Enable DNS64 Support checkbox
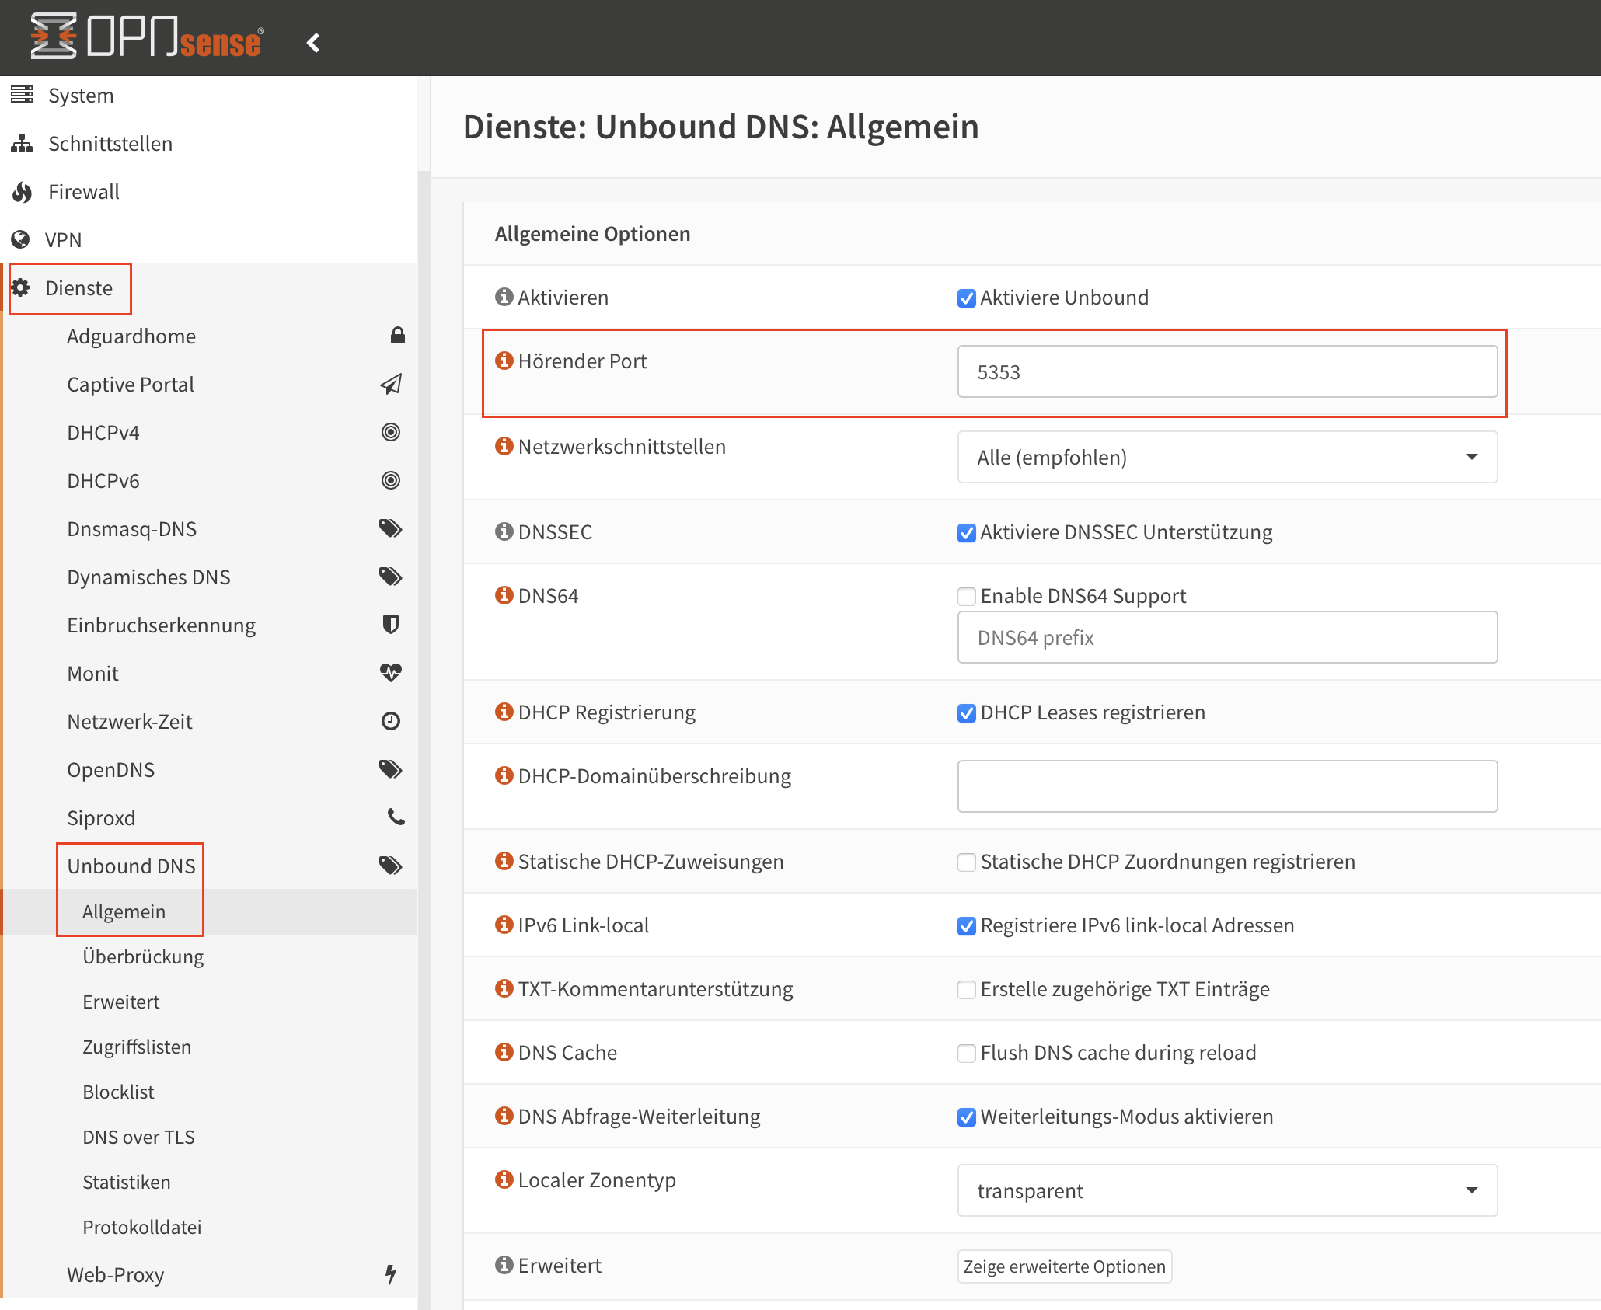The image size is (1601, 1310). tap(966, 597)
